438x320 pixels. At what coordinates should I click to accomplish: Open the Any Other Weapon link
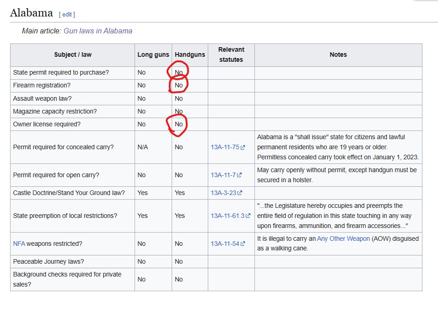click(x=343, y=239)
